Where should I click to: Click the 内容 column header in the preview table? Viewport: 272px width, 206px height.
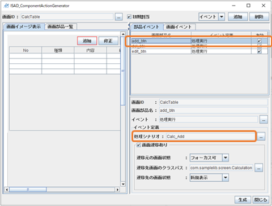pos(90,50)
